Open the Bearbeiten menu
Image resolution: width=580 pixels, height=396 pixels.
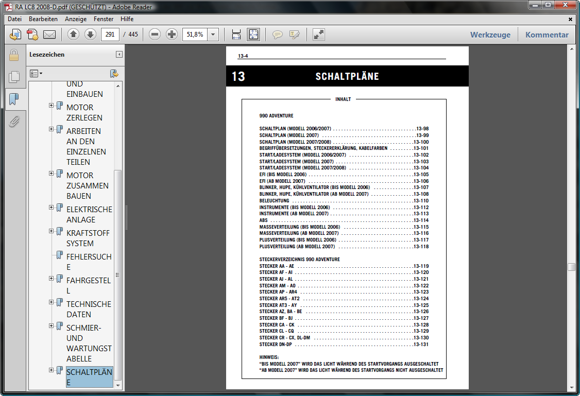(43, 19)
